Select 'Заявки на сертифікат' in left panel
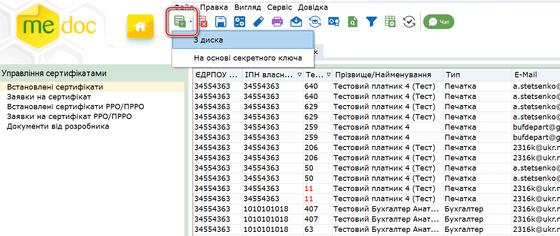This screenshot has width=560, height=236. [49, 97]
